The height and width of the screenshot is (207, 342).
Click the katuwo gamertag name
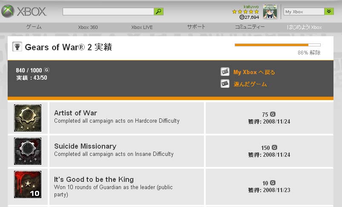(251, 6)
